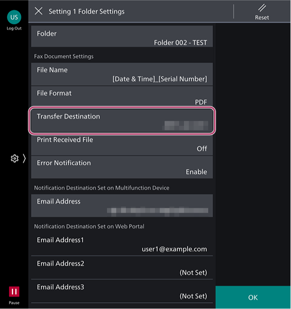Click the US user avatar icon
The height and width of the screenshot is (309, 291).
click(14, 16)
